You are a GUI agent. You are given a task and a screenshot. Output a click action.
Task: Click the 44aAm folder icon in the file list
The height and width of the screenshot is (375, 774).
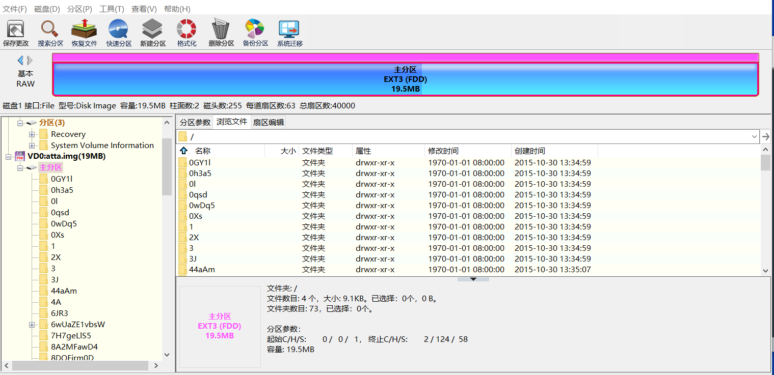[x=183, y=270]
